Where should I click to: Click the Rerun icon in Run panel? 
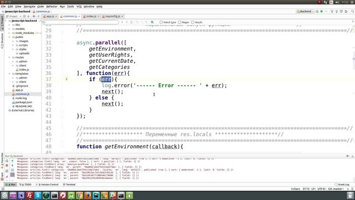pyautogui.click(x=7, y=161)
